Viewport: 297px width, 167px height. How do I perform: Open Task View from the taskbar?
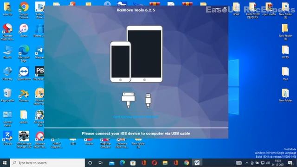point(101,163)
